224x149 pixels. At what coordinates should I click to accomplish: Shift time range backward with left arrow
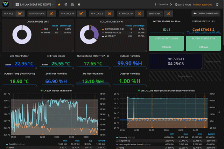[x=156, y=5]
